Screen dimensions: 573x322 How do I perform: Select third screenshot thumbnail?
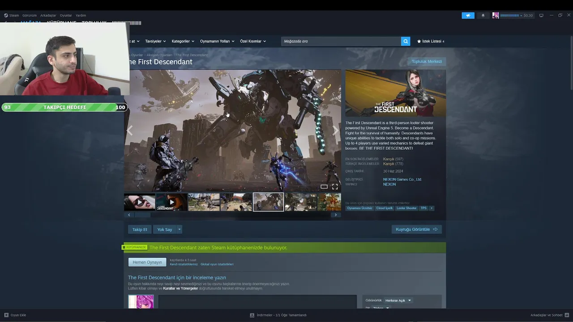pyautogui.click(x=204, y=202)
